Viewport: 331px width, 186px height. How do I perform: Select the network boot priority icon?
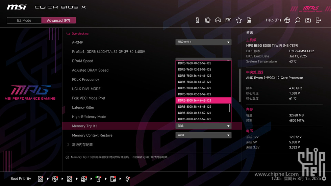point(128,179)
